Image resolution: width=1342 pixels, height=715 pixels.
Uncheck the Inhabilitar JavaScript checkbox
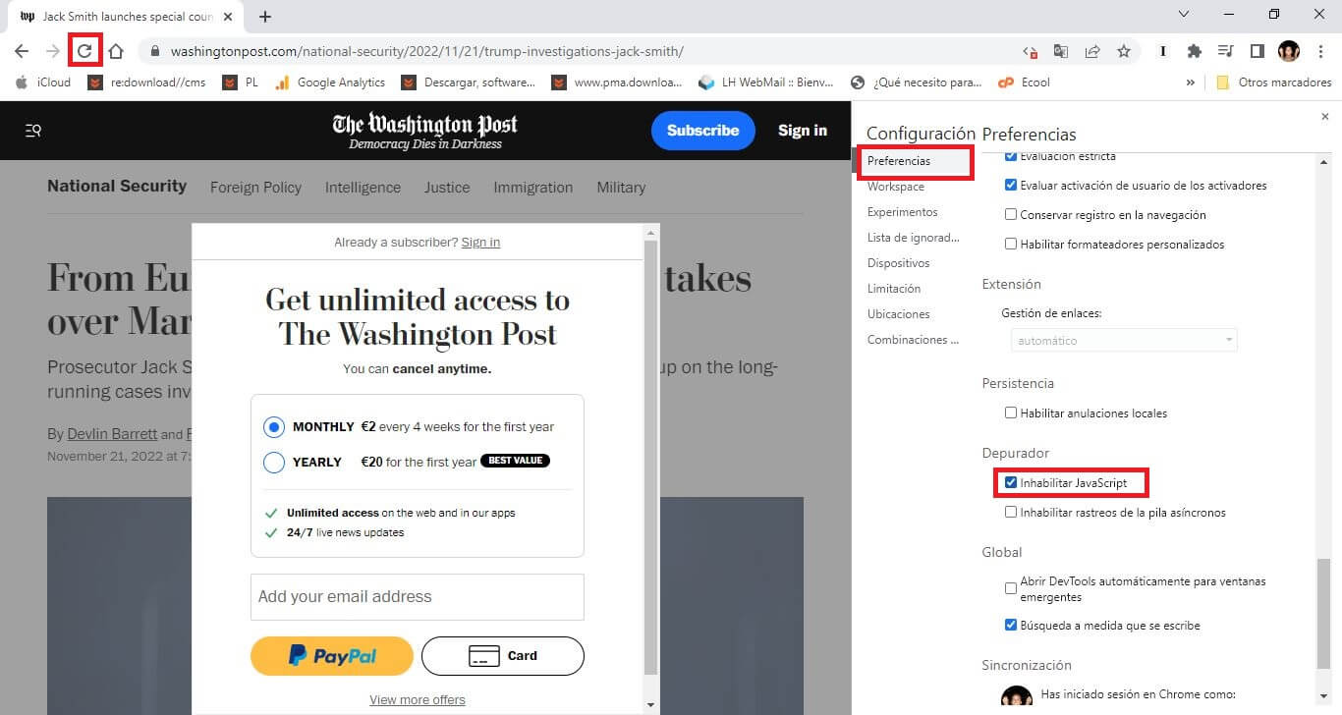1011,482
